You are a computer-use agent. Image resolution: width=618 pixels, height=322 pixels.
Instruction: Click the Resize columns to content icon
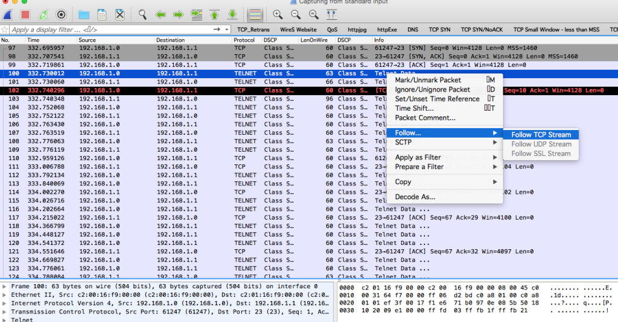(x=332, y=15)
